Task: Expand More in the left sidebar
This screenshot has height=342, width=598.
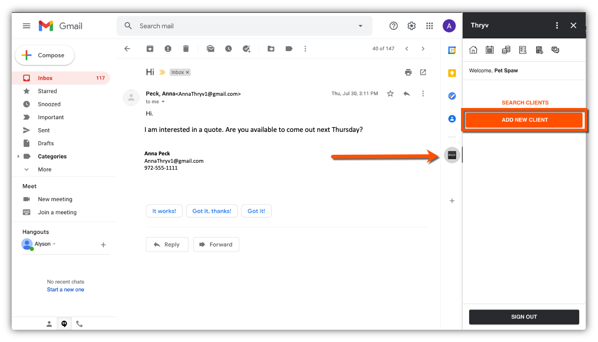Action: (44, 170)
